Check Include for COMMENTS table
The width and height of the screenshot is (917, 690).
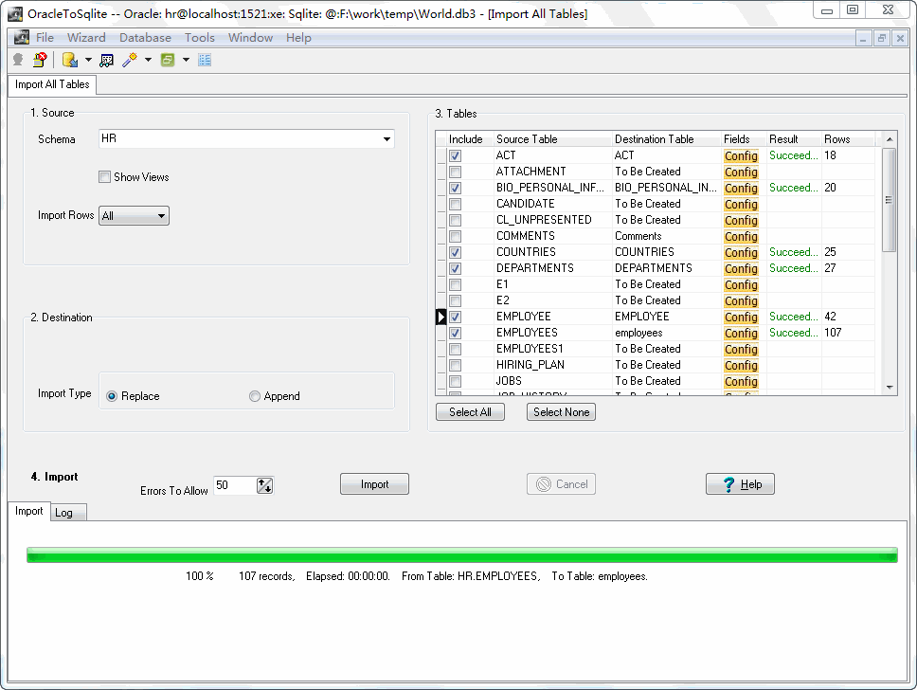pos(455,236)
